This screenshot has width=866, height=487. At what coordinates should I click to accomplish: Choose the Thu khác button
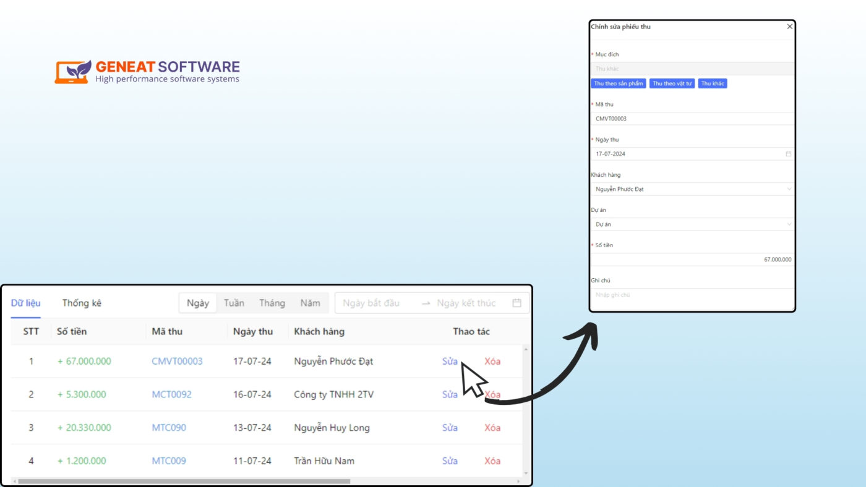(713, 83)
